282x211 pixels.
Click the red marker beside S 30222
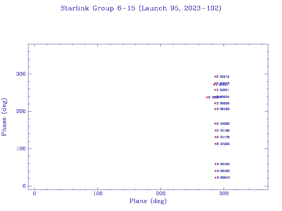pos(215,124)
